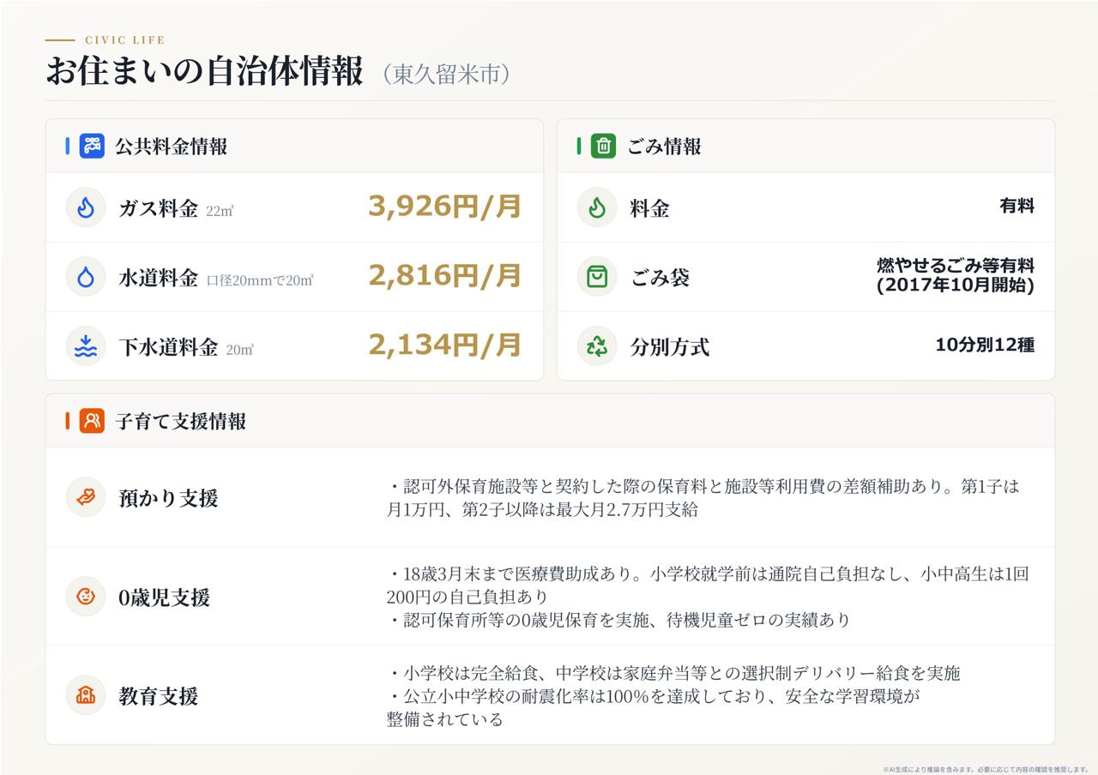The width and height of the screenshot is (1098, 775).
Task: Click the hand icon beside 預かり支援
Action: [x=86, y=497]
